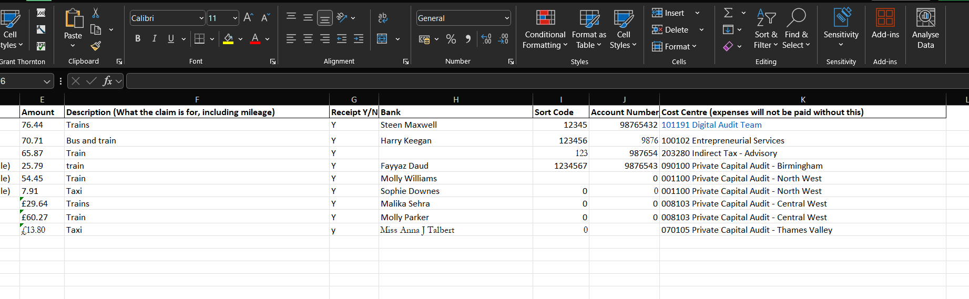Launch the Analyze Data pane
Viewport: 969px width, 299px height.
926,29
